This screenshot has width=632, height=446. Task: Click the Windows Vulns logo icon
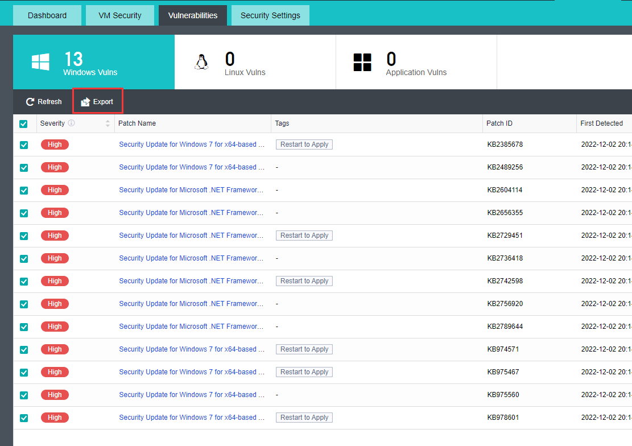[x=40, y=62]
